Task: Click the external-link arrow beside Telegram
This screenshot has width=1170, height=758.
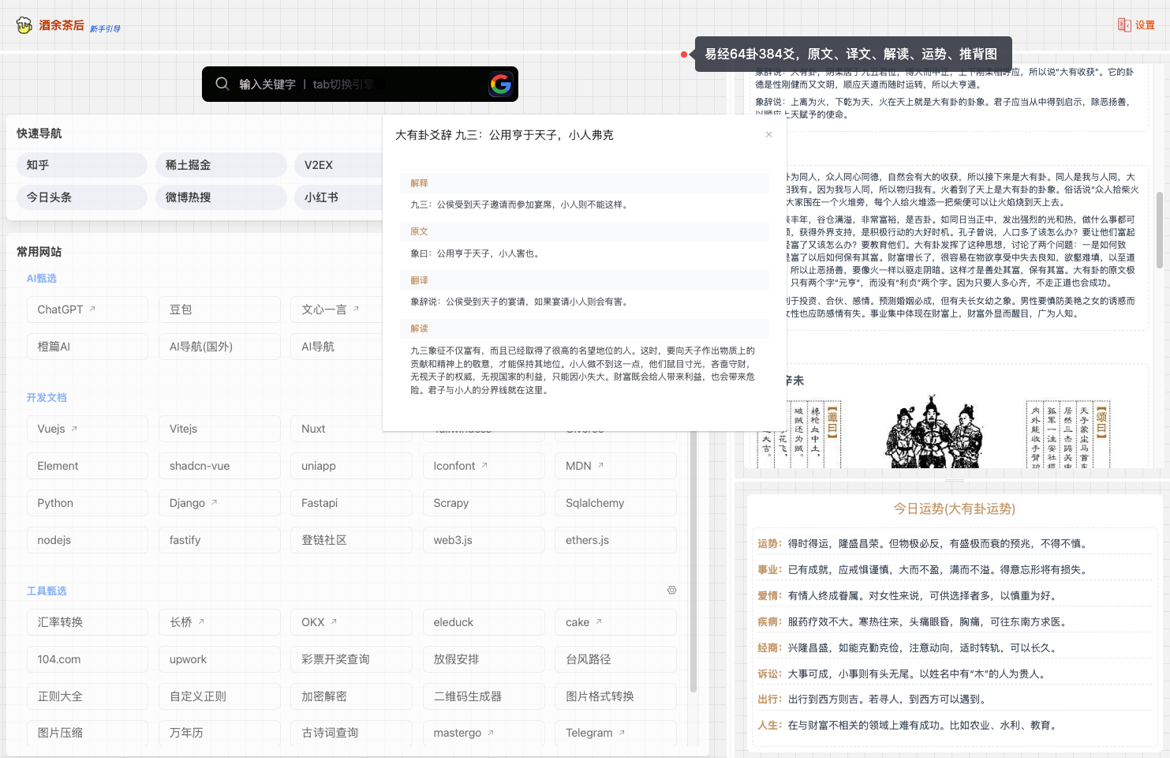Action: 622,731
